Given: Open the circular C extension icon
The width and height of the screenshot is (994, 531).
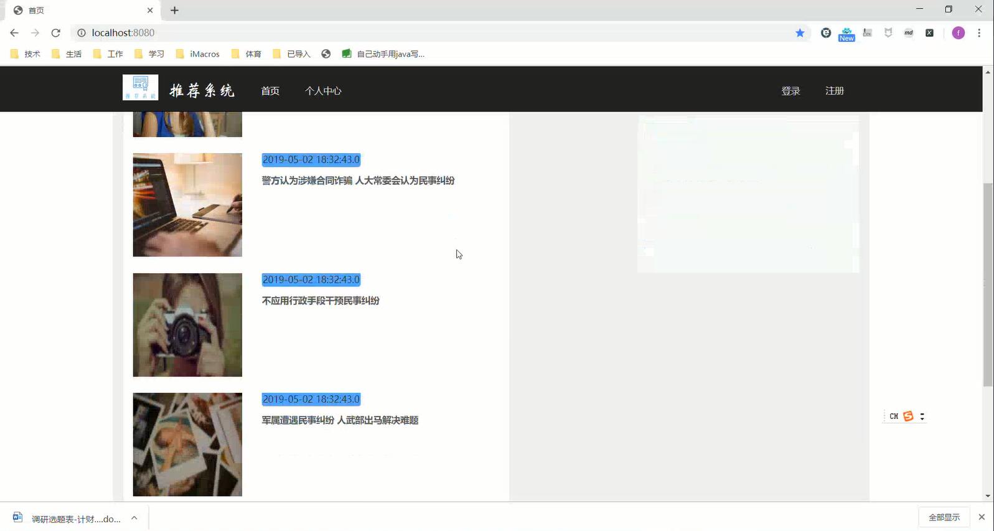Looking at the screenshot, I should pos(826,33).
